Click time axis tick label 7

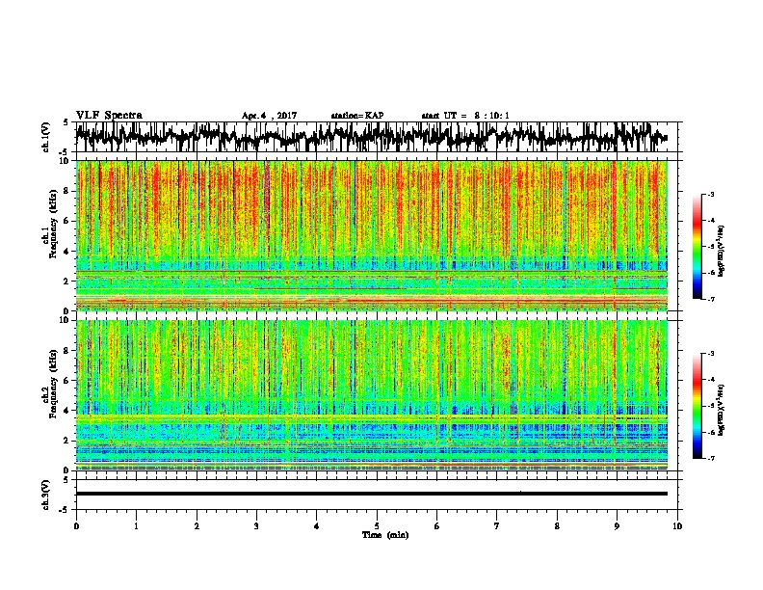click(497, 526)
